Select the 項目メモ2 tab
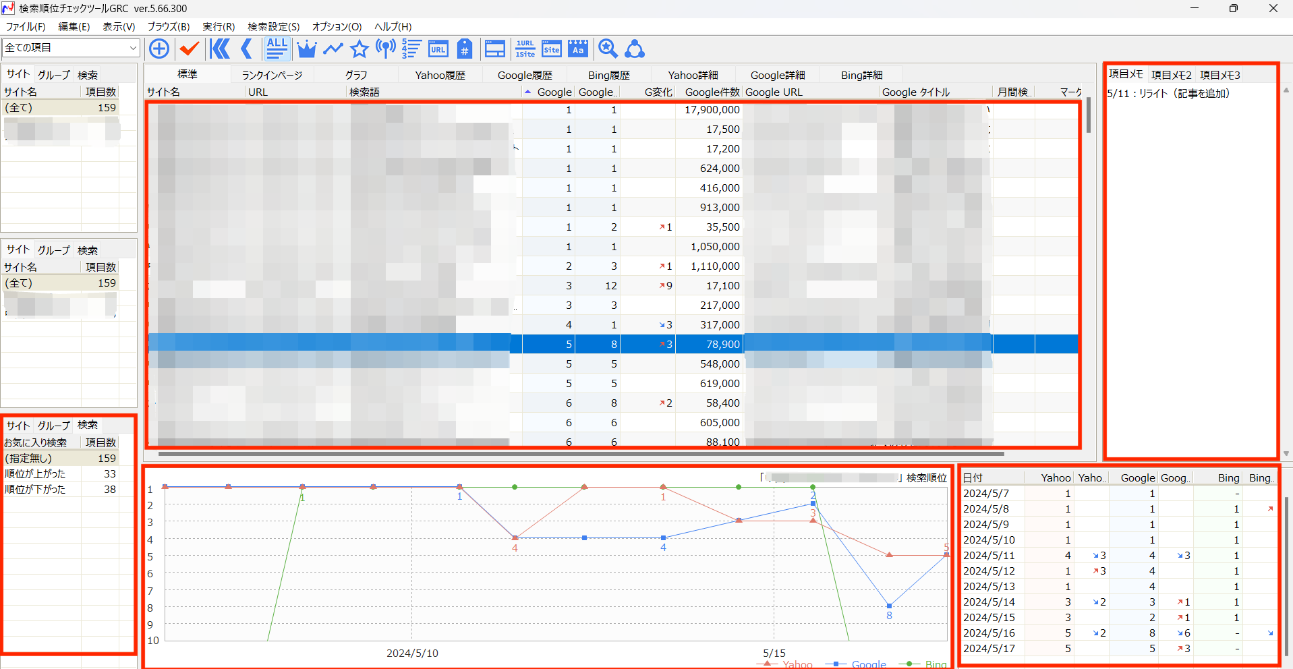Screen dimensions: 1293x669 1171,75
